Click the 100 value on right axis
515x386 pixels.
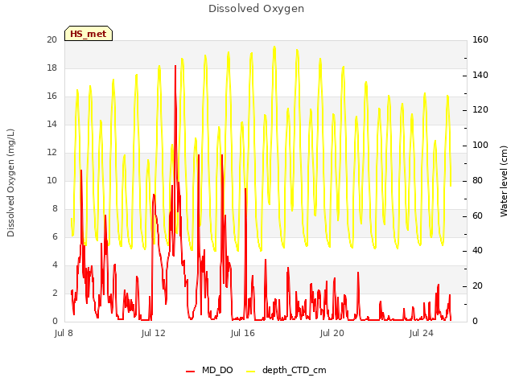[480, 145]
